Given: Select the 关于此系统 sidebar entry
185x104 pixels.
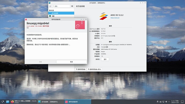Looking at the screenshot, I should point(61,13).
